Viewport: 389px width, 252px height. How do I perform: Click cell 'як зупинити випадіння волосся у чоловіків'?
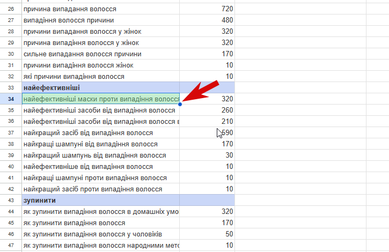point(101,234)
